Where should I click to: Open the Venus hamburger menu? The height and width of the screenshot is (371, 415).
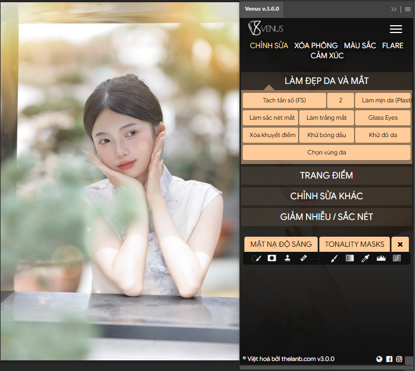pos(395,29)
